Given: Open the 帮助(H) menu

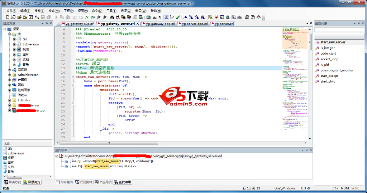Looking at the screenshot, I should [x=156, y=11].
